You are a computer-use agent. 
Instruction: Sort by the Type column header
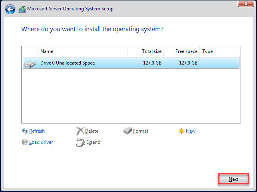click(220, 51)
